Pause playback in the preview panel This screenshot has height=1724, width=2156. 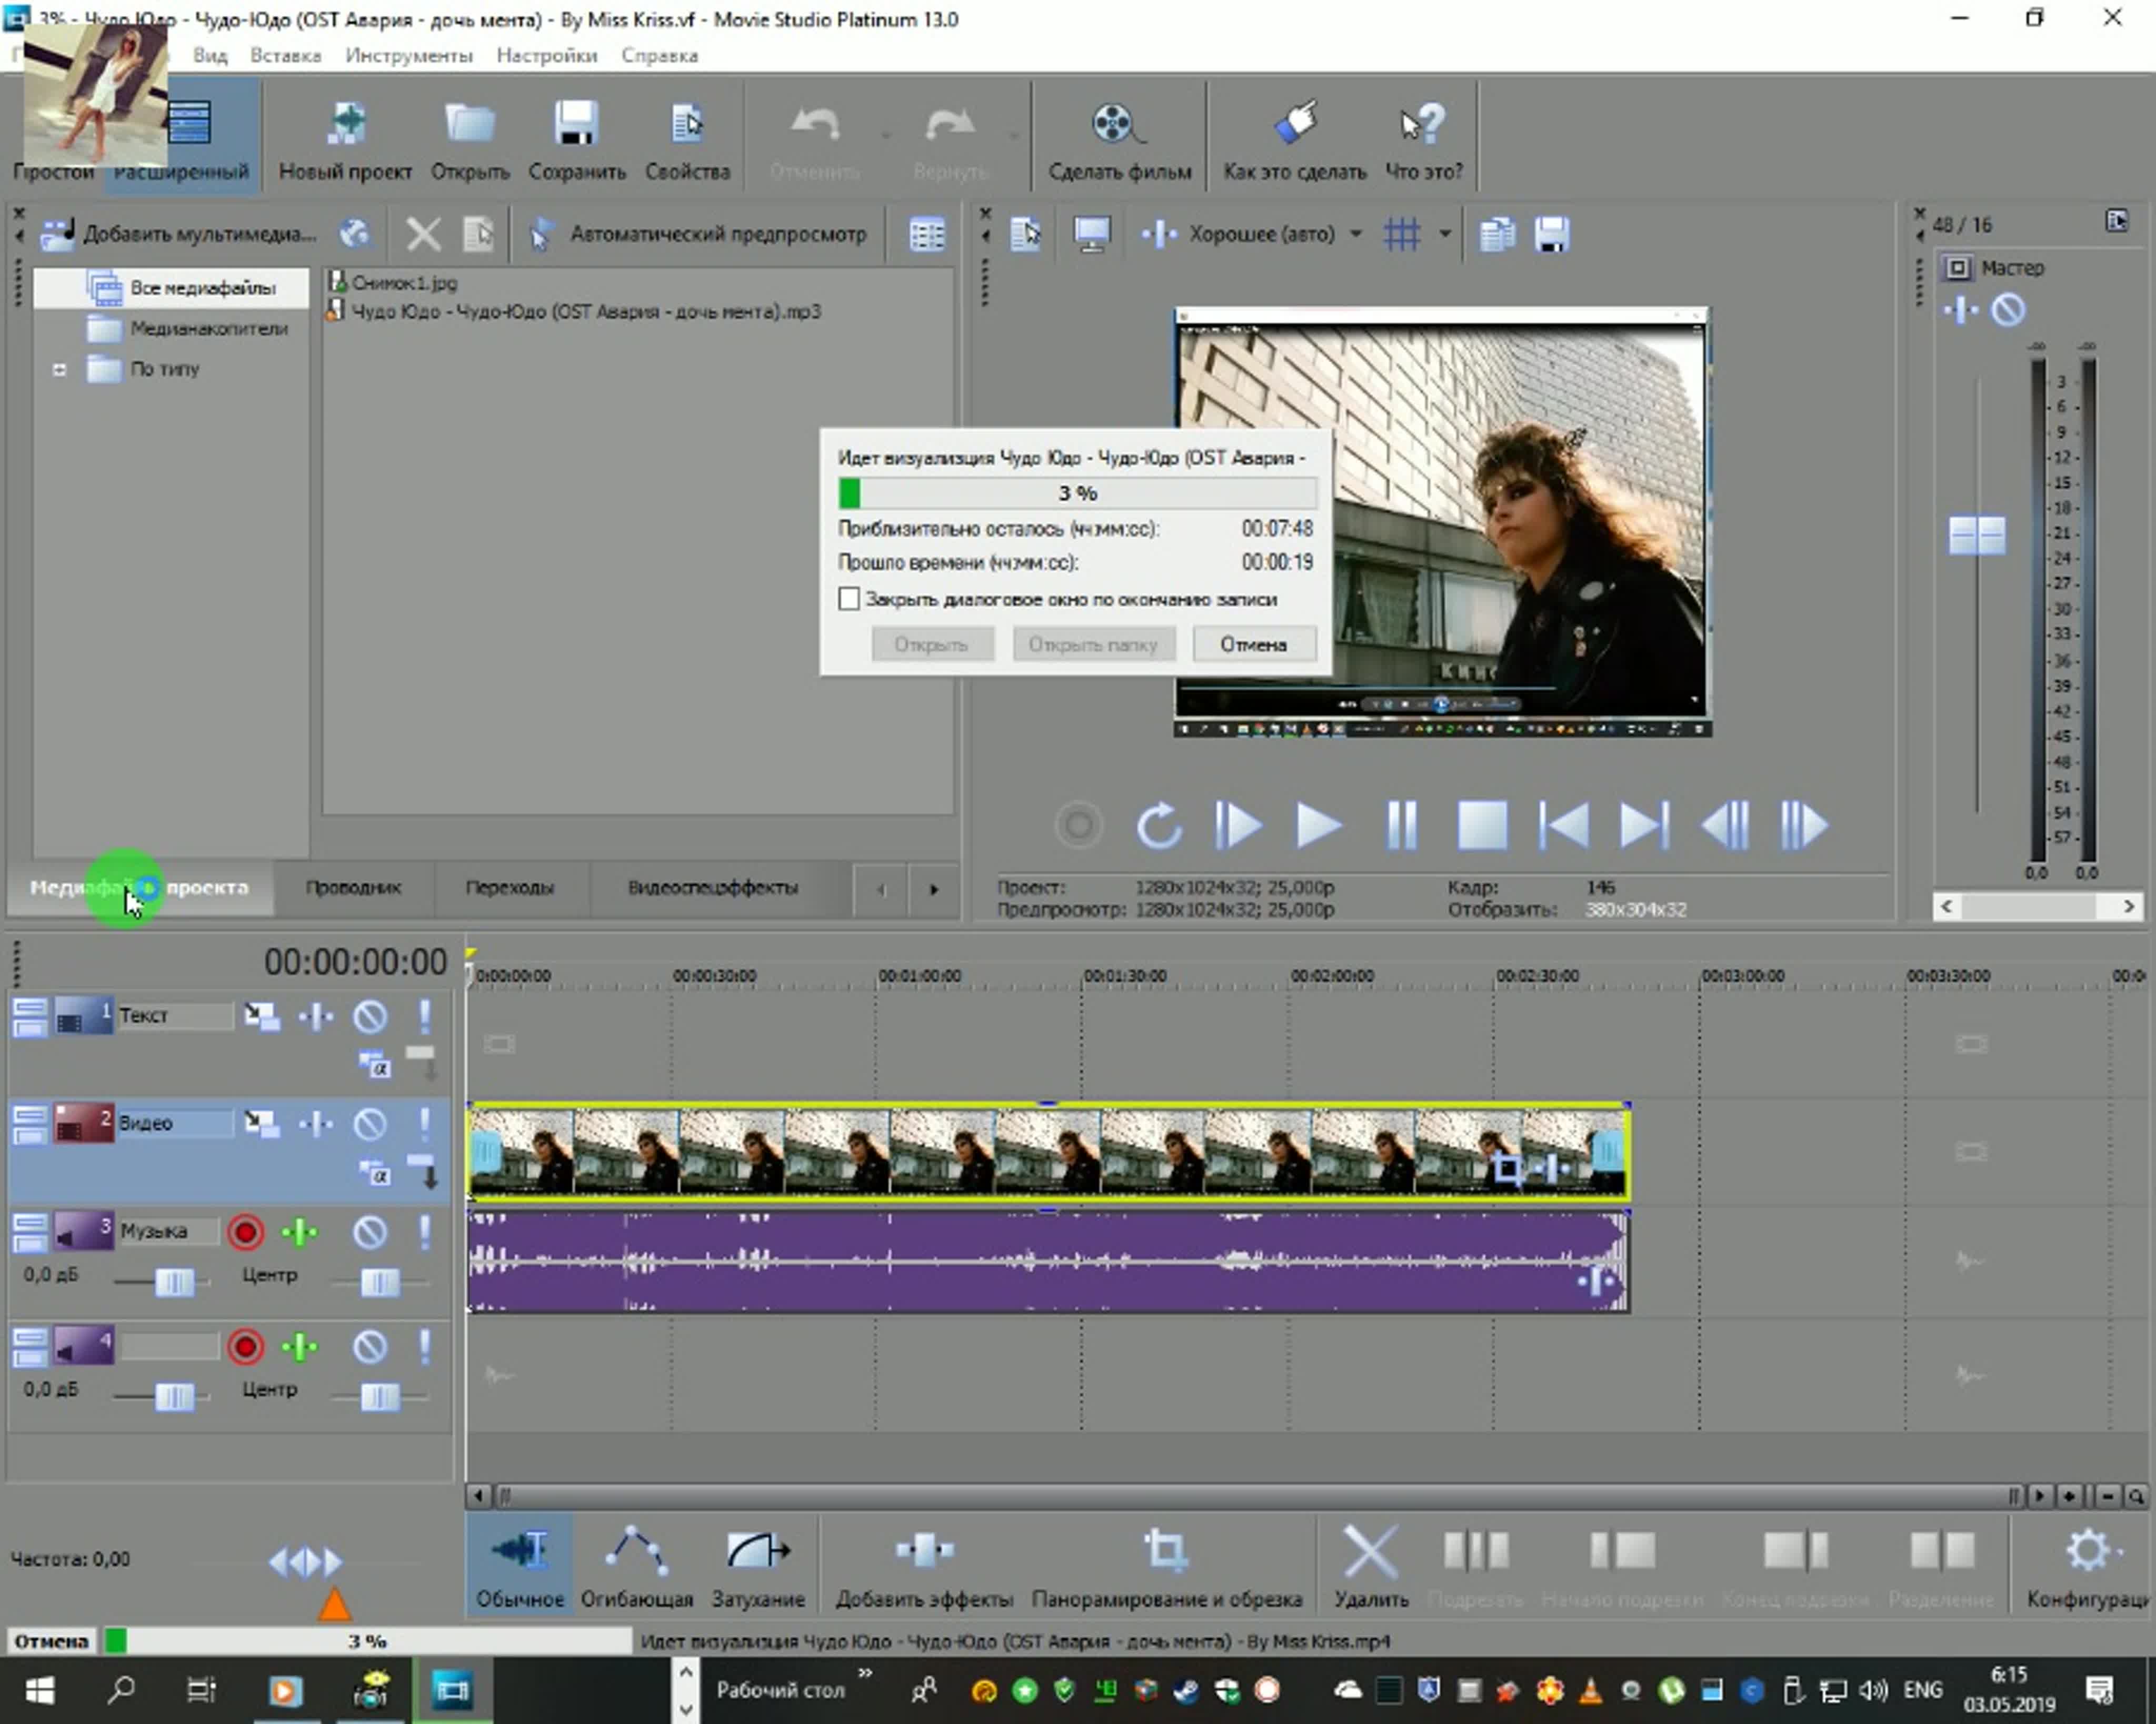pos(1402,825)
